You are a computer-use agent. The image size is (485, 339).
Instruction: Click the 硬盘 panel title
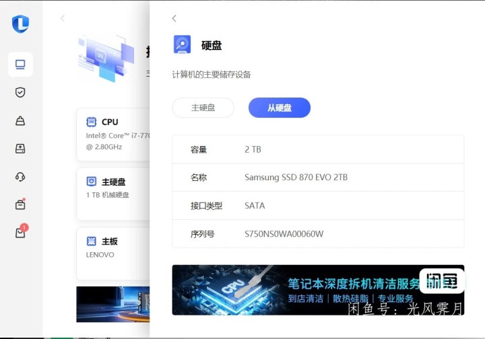(212, 45)
